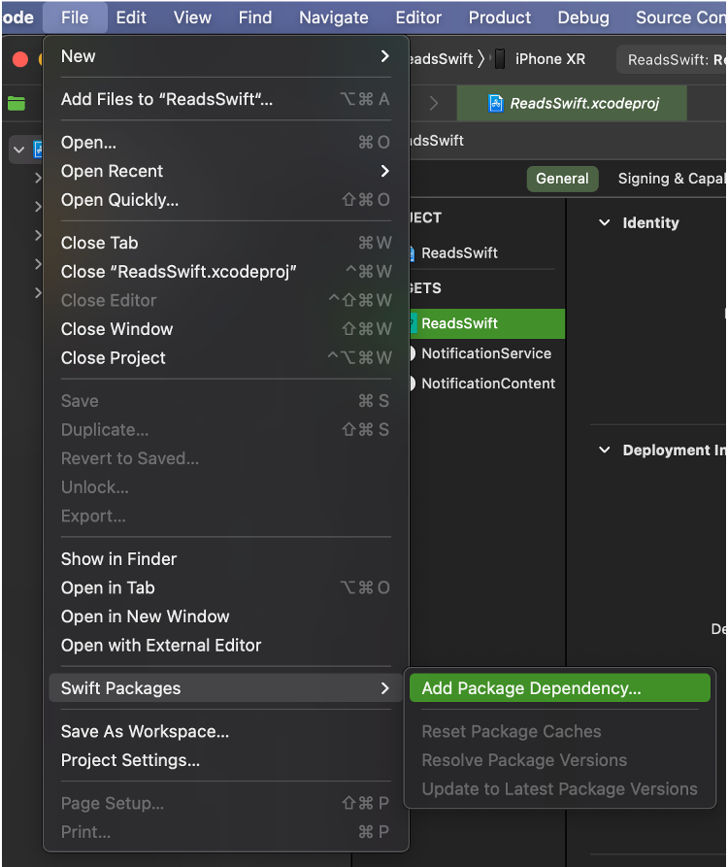
Task: Open Project Settings… menu item
Action: 225,761
